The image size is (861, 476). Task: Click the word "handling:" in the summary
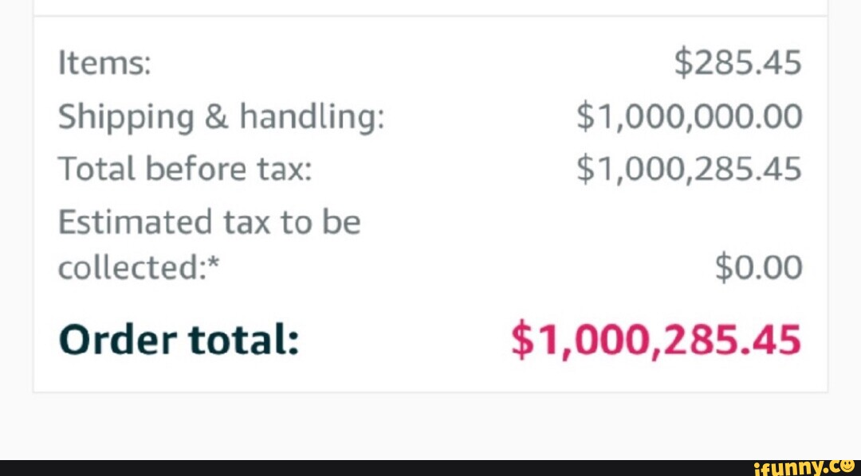coord(313,118)
